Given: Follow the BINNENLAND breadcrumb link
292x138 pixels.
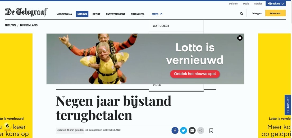Looking at the screenshot, I should (29, 25).
